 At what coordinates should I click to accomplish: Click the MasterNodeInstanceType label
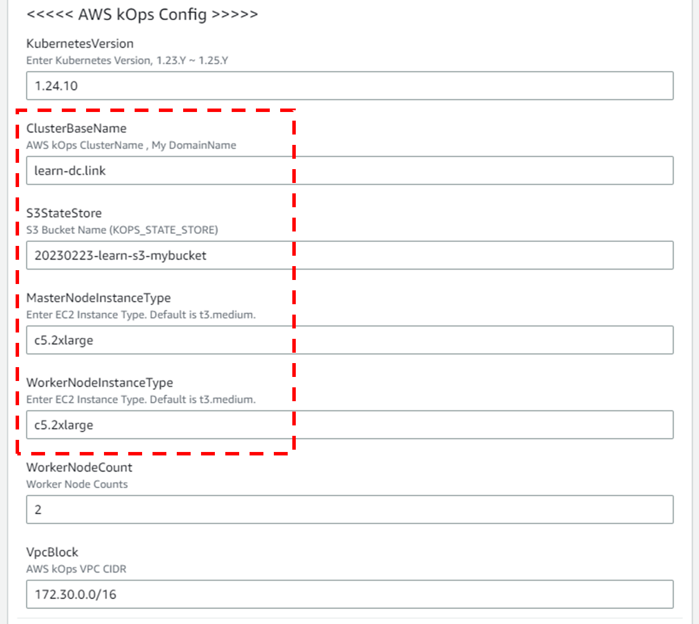click(x=98, y=298)
